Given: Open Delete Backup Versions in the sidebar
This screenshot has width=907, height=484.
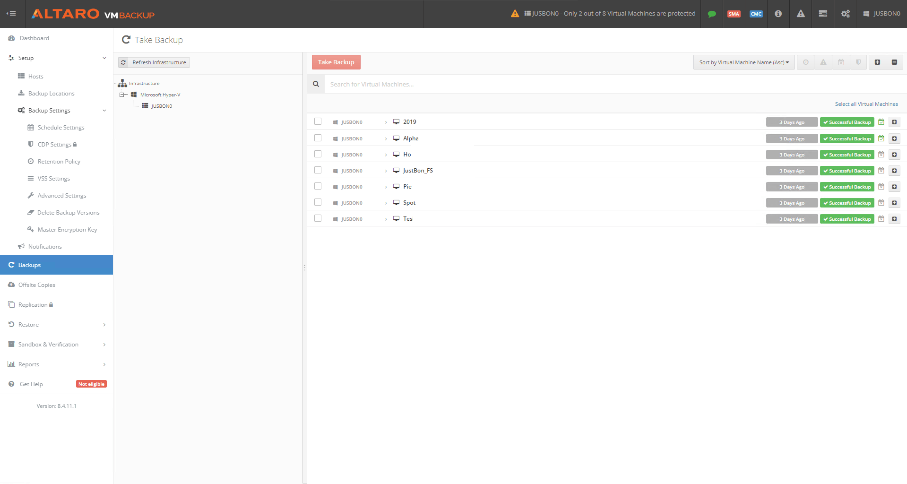Looking at the screenshot, I should tap(68, 213).
